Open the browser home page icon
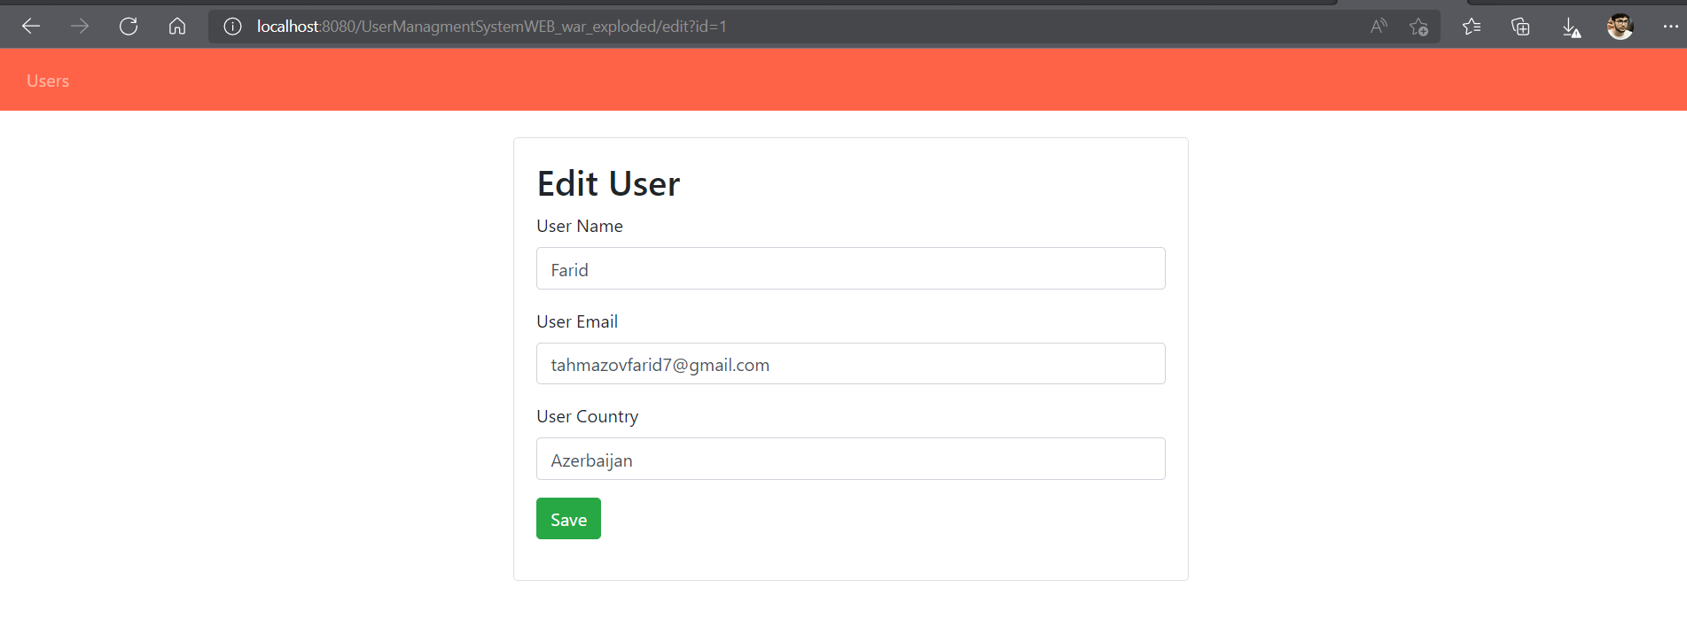 pyautogui.click(x=177, y=27)
